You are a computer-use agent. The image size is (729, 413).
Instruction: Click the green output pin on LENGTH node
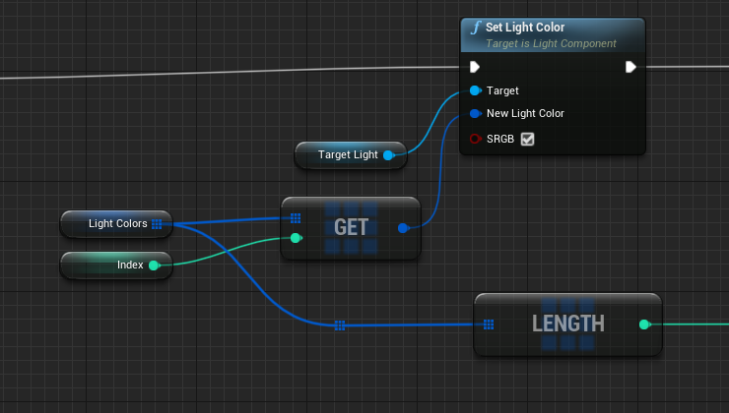[644, 324]
